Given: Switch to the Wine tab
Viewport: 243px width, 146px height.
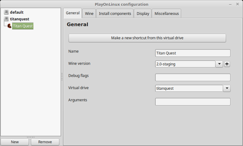Looking at the screenshot, I should pyautogui.click(x=89, y=14).
